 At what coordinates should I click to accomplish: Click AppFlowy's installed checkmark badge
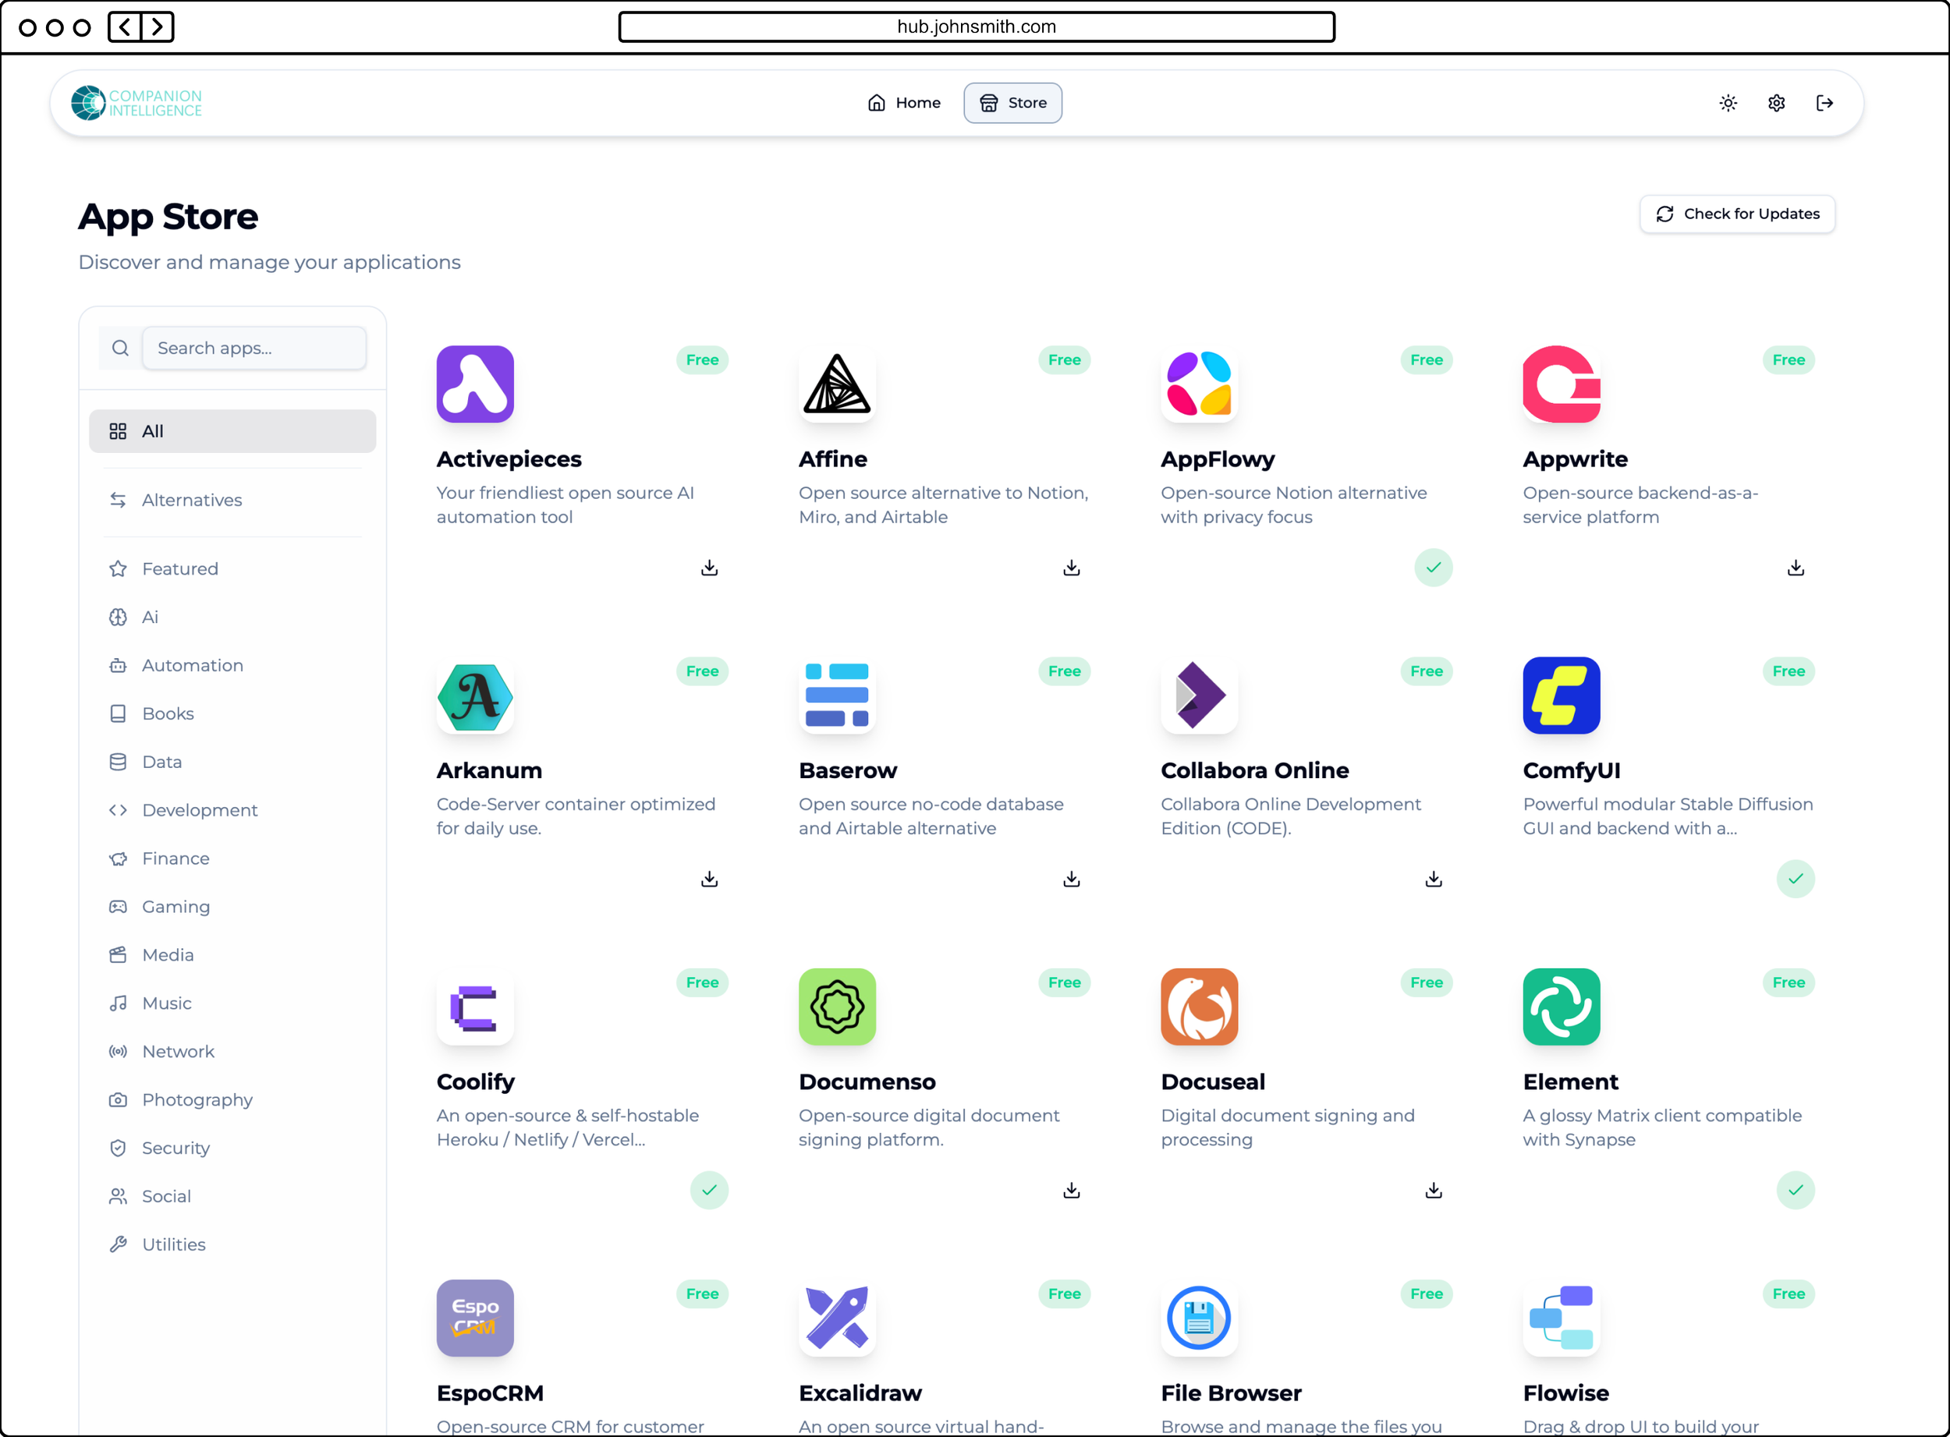point(1433,568)
